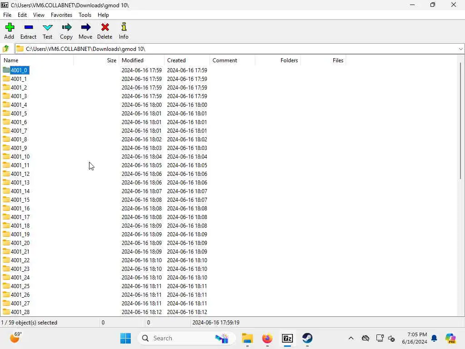465x349 pixels.
Task: Open Firefox from taskbar
Action: [x=267, y=338]
